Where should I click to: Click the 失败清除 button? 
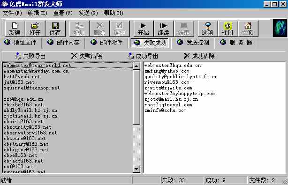point(87,56)
